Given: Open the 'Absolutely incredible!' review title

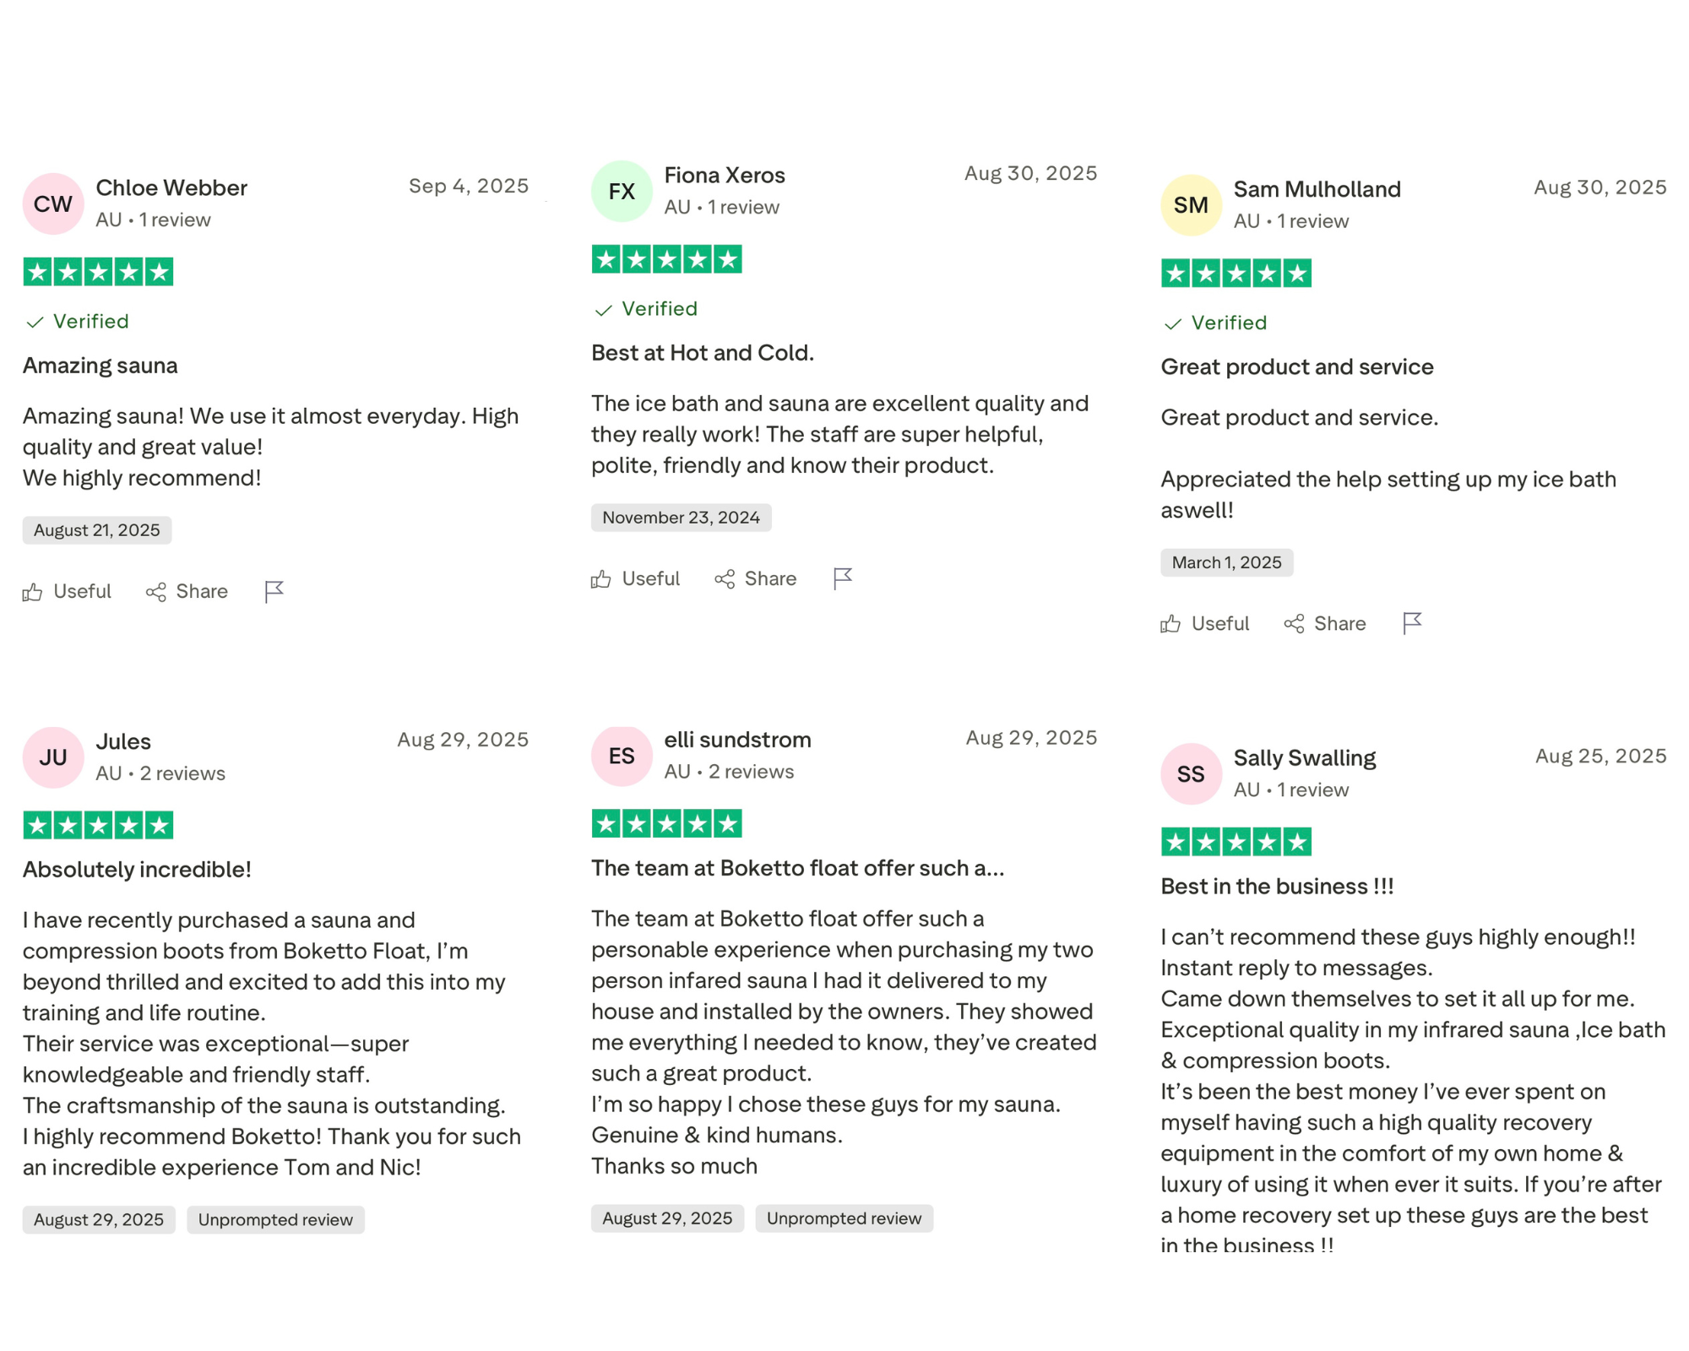Looking at the screenshot, I should tap(137, 869).
